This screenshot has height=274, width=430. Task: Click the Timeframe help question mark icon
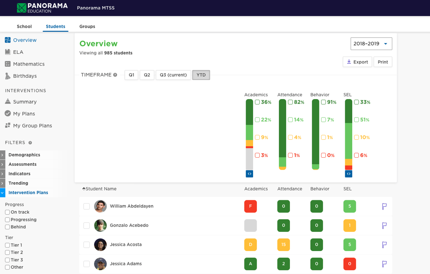115,75
